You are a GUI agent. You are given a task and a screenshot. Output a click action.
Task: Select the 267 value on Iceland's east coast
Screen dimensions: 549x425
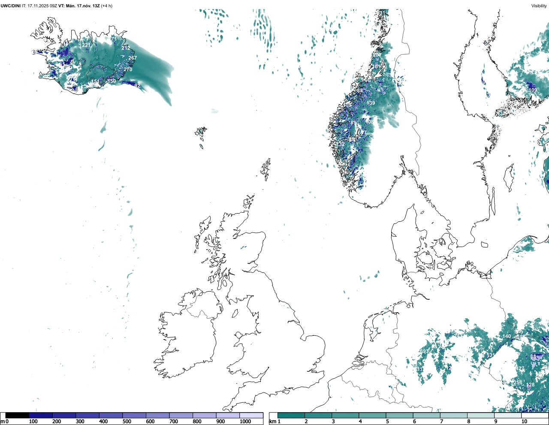[133, 58]
